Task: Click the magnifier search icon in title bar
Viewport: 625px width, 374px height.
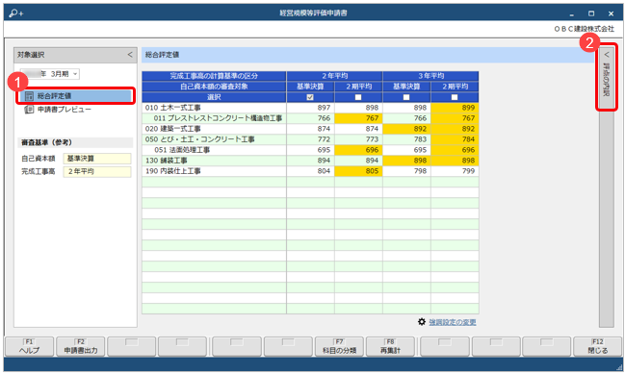Action: pos(16,13)
